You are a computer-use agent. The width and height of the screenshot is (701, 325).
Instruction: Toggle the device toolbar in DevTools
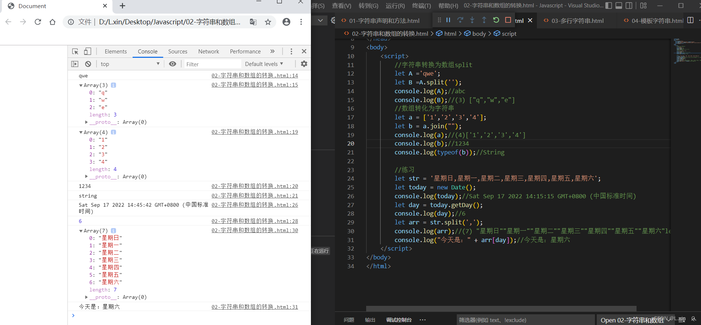pyautogui.click(x=88, y=51)
